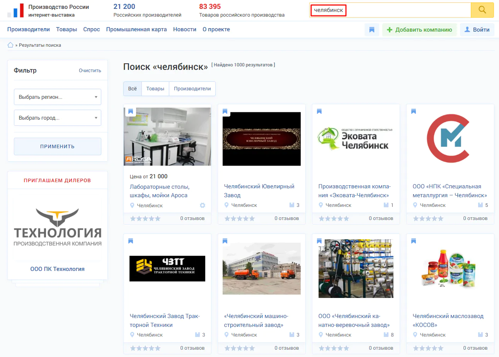Click the Очистить filter link
Screen dimensions: 499x357
(x=90, y=70)
